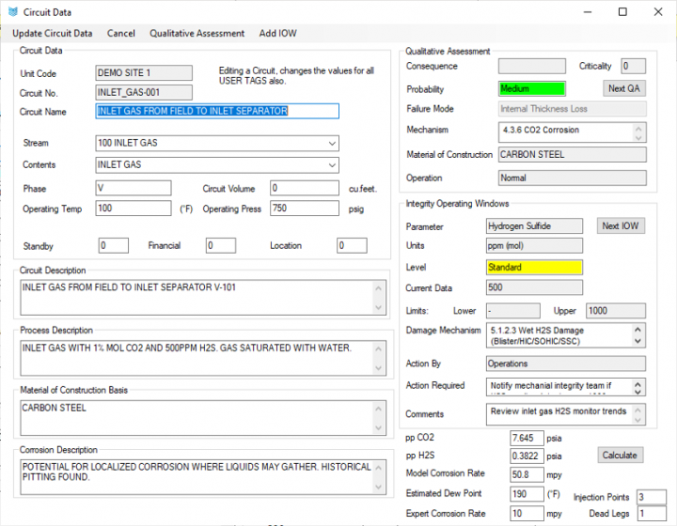This screenshot has width=677, height=526.
Task: Click Damage Mechanism scroll down arrow
Action: point(638,341)
